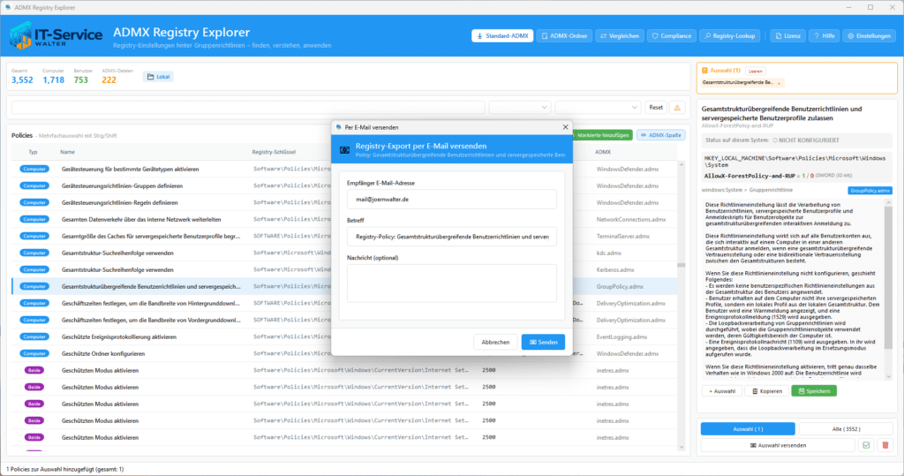Click the TerminalServer.admx cell
The height and width of the screenshot is (476, 904).
point(622,236)
